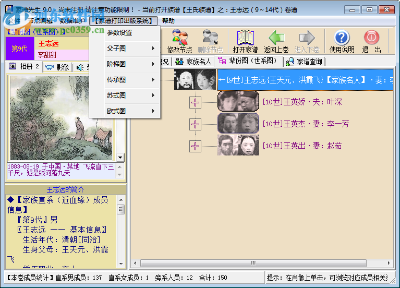
Task: Click horizontal scrollbar left arrow
Action: click(x=135, y=263)
